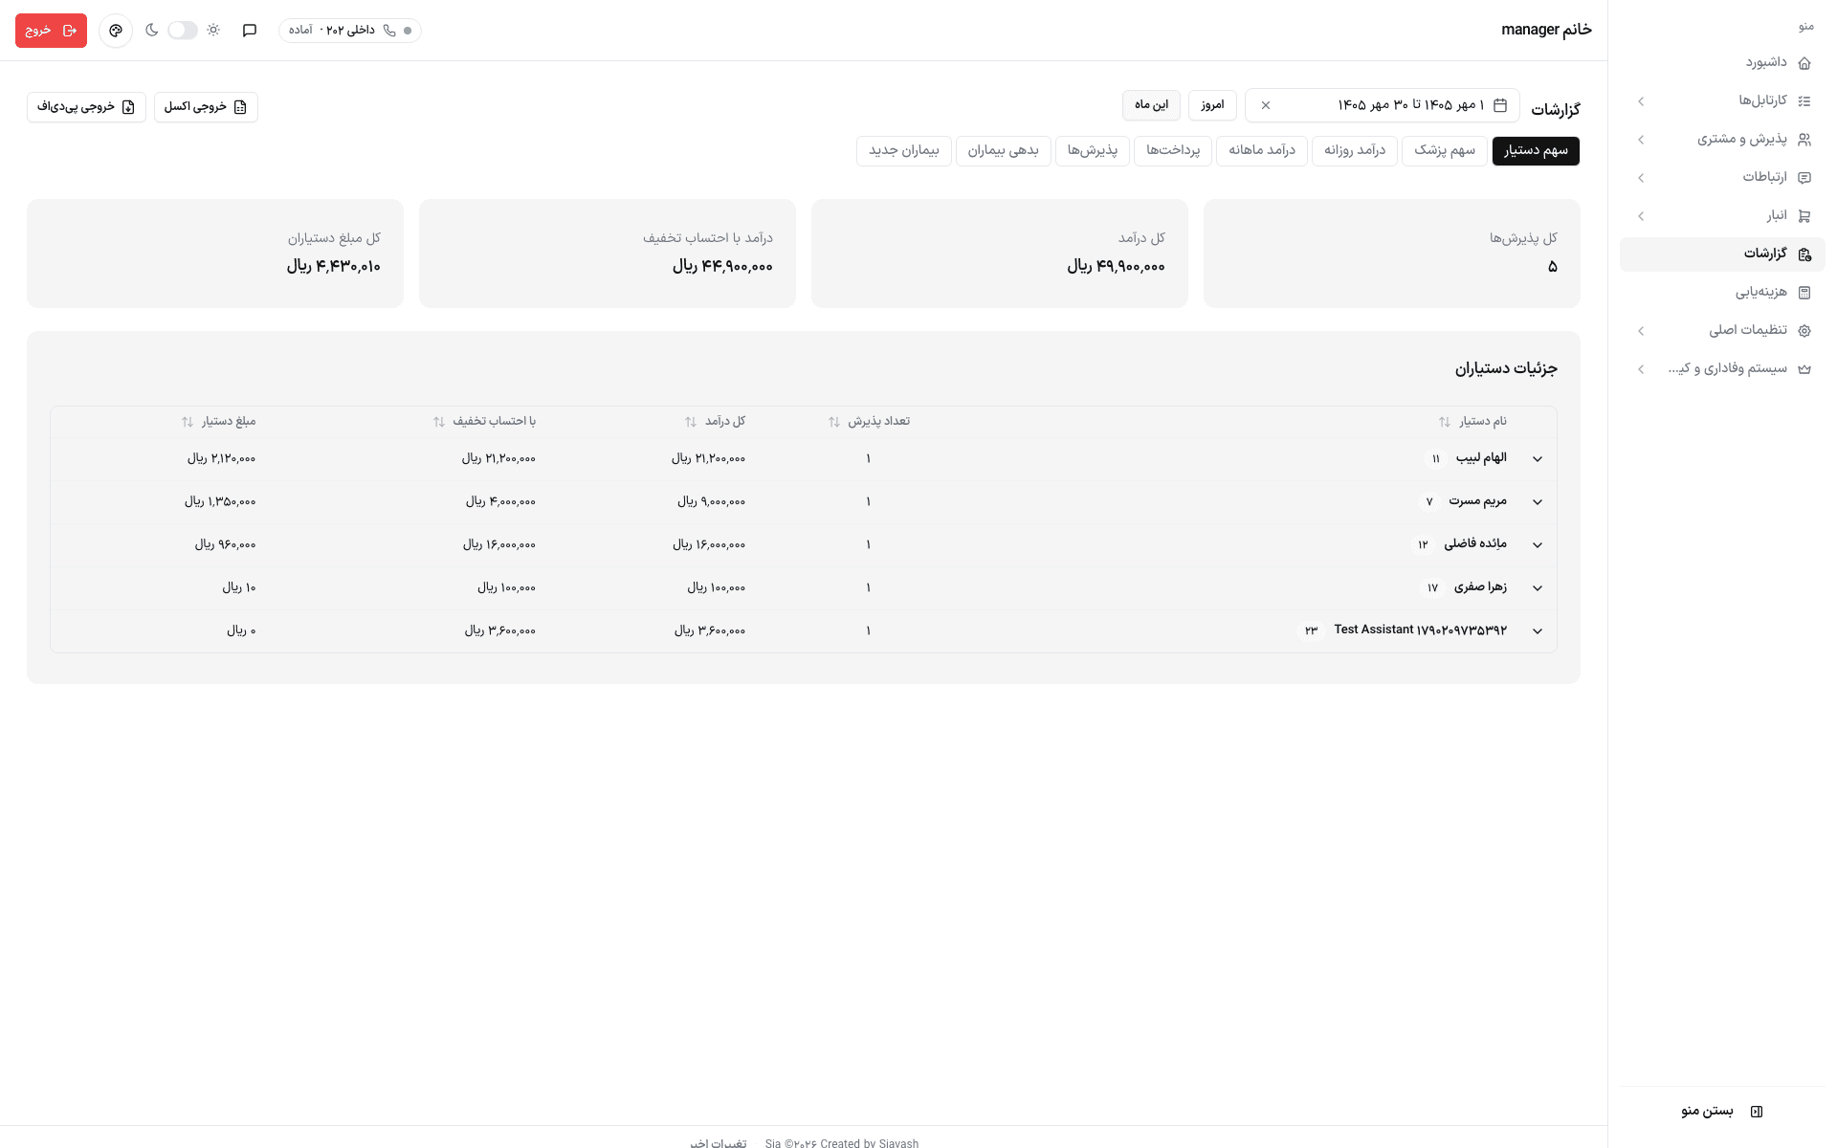Clear the date range with X icon

1266,105
